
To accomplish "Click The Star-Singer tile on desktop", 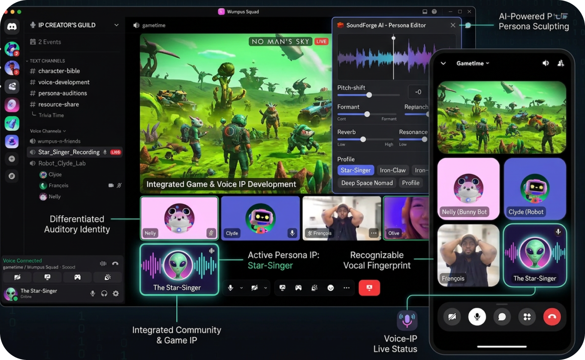I will [x=179, y=270].
